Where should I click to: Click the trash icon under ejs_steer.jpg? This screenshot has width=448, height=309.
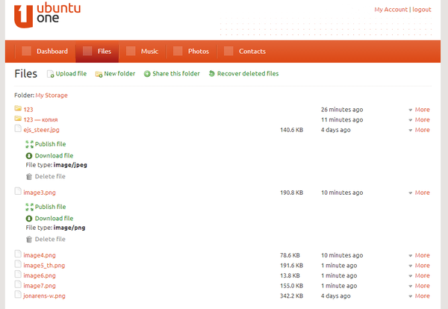[x=29, y=177]
